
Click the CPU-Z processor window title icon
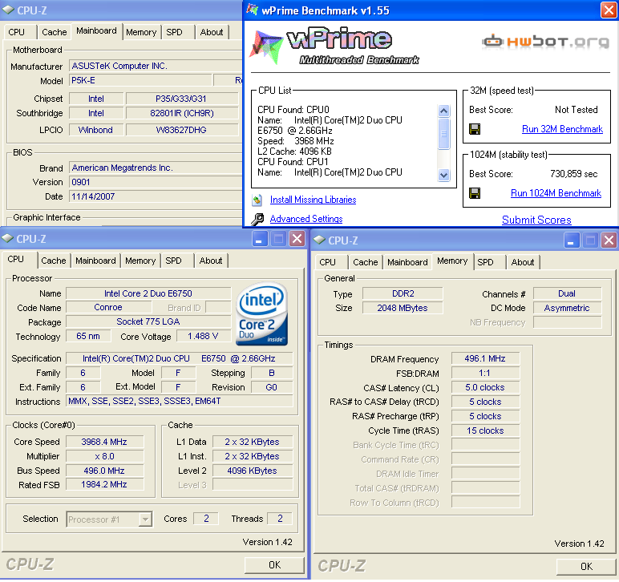[7, 238]
